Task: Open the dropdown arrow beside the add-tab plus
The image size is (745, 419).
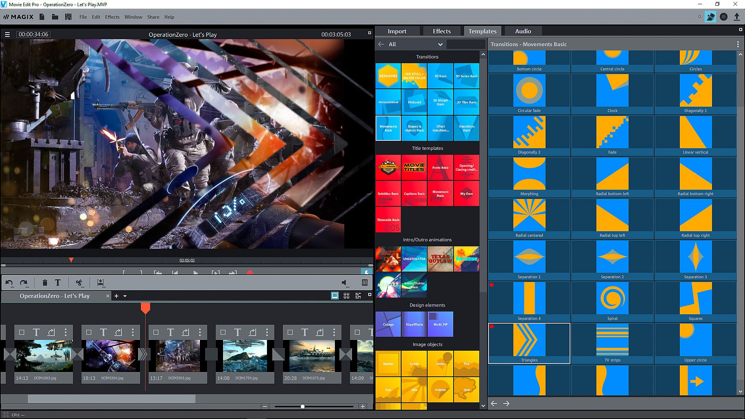Action: [x=125, y=296]
